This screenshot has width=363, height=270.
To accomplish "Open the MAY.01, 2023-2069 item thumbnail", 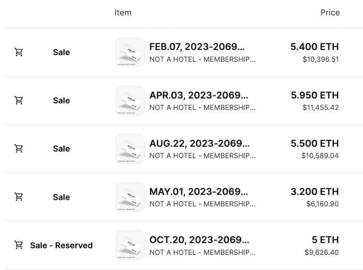I will click(130, 197).
